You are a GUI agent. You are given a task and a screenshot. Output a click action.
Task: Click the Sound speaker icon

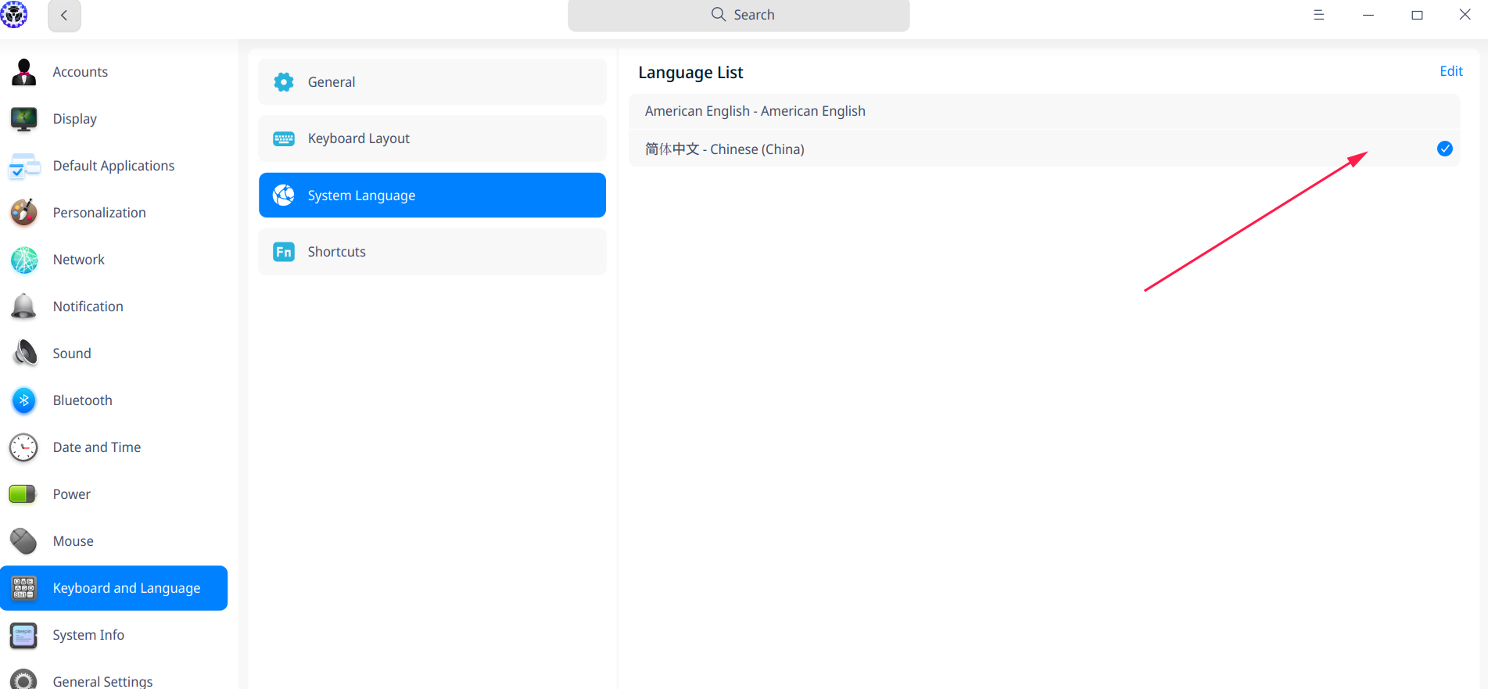point(25,353)
